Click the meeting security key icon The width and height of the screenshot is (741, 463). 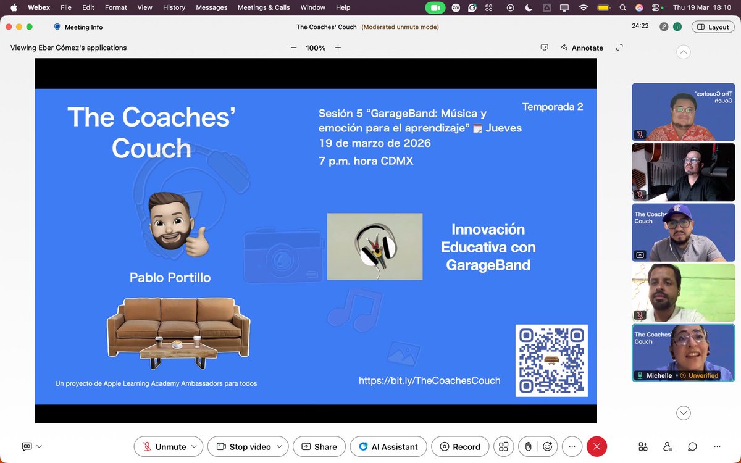[x=664, y=27]
